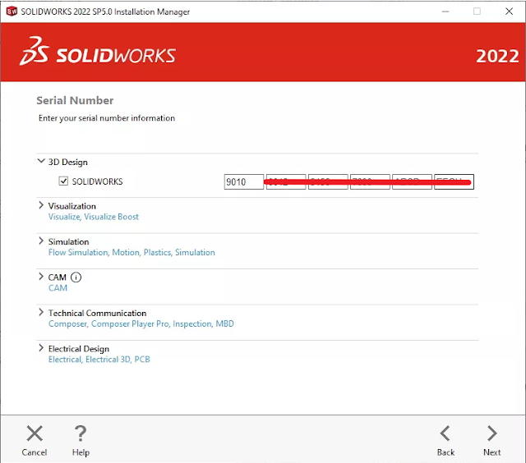Screen dimensions: 526x463
Task: Click the Next label
Action: (x=491, y=452)
